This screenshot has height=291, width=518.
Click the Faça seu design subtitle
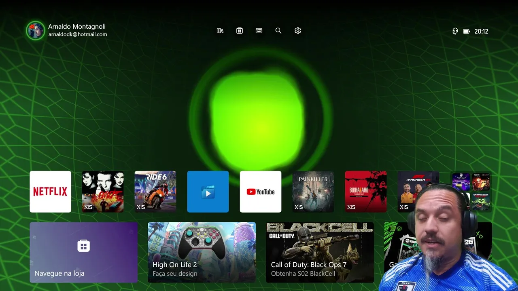click(x=175, y=274)
